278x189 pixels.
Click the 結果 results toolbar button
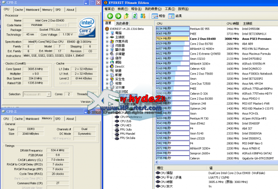click(x=175, y=16)
